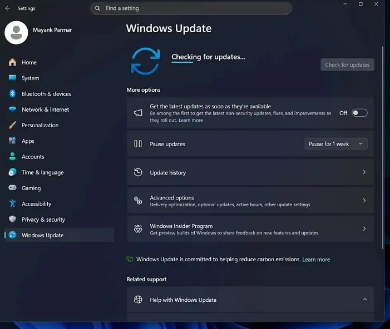
Task: Select Home in the sidebar
Action: coord(60,62)
